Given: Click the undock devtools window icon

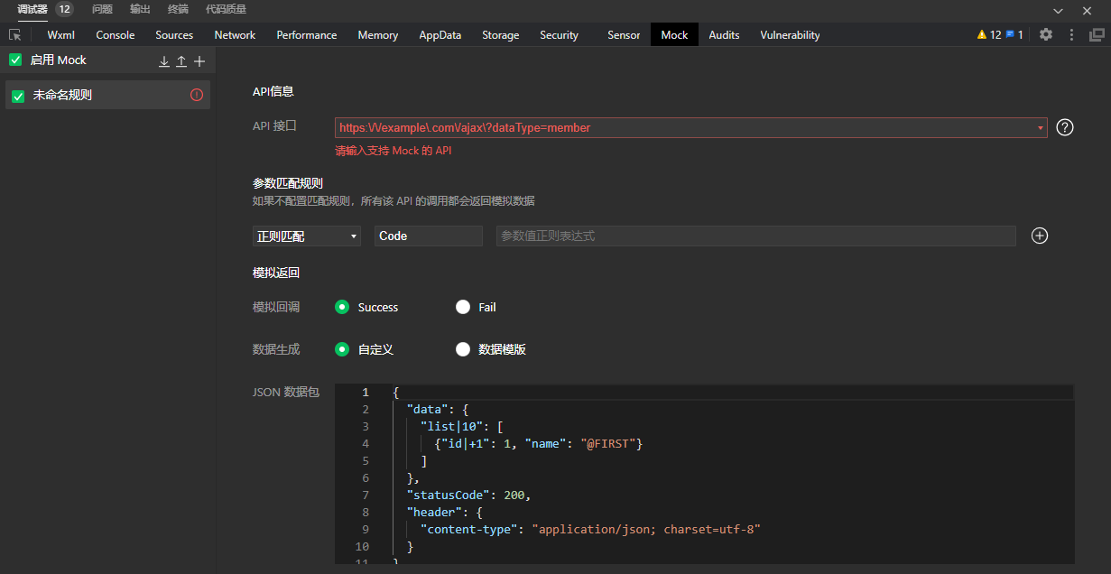Looking at the screenshot, I should [1097, 35].
